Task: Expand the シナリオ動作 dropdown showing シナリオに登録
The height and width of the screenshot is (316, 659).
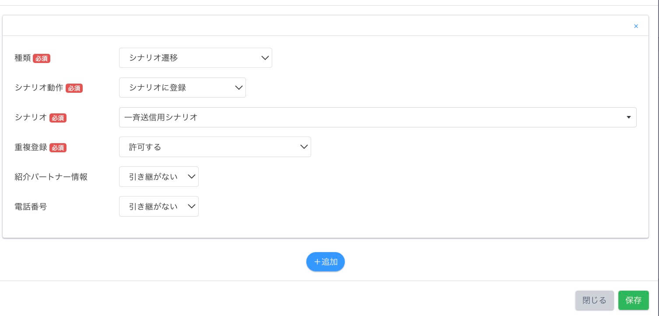Action: pos(182,88)
